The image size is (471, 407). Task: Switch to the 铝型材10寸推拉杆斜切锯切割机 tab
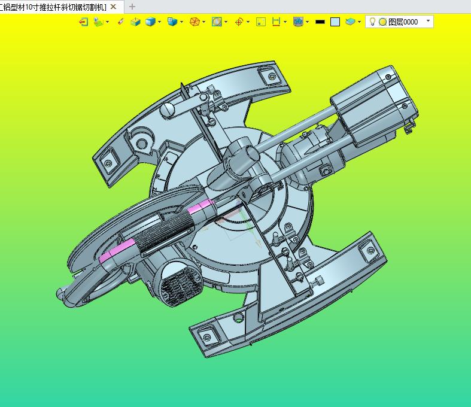tap(53, 7)
